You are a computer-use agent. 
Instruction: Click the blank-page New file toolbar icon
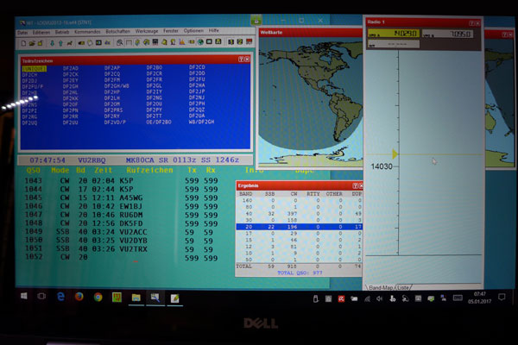click(23, 43)
